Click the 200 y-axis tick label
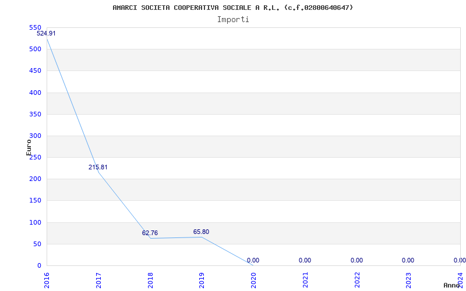Screen dimensions: 466x291 pos(35,179)
